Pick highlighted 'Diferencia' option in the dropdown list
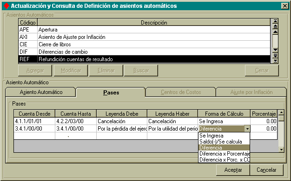Screen dimensions: 291x181 tap(224, 148)
